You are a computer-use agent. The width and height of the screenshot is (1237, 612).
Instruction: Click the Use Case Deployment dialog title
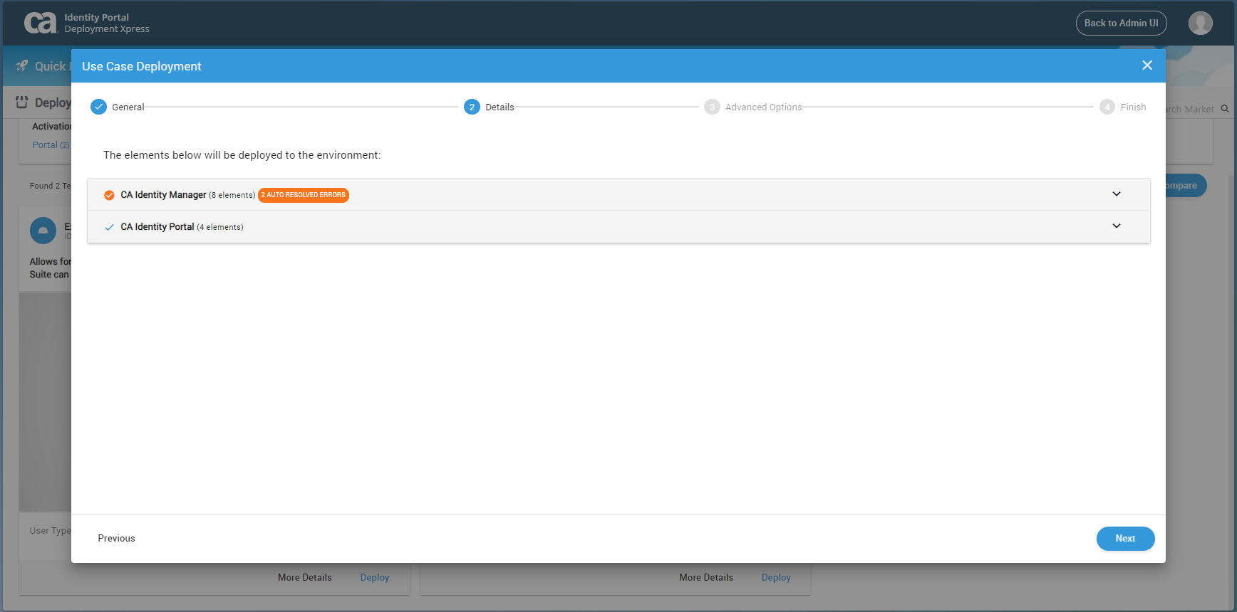(142, 66)
